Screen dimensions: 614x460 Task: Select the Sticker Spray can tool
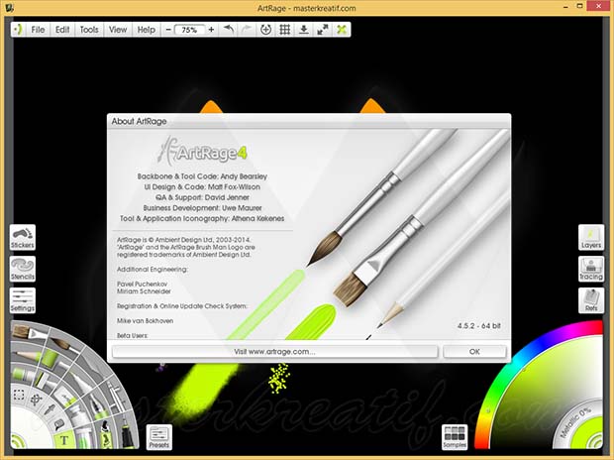[x=105, y=437]
